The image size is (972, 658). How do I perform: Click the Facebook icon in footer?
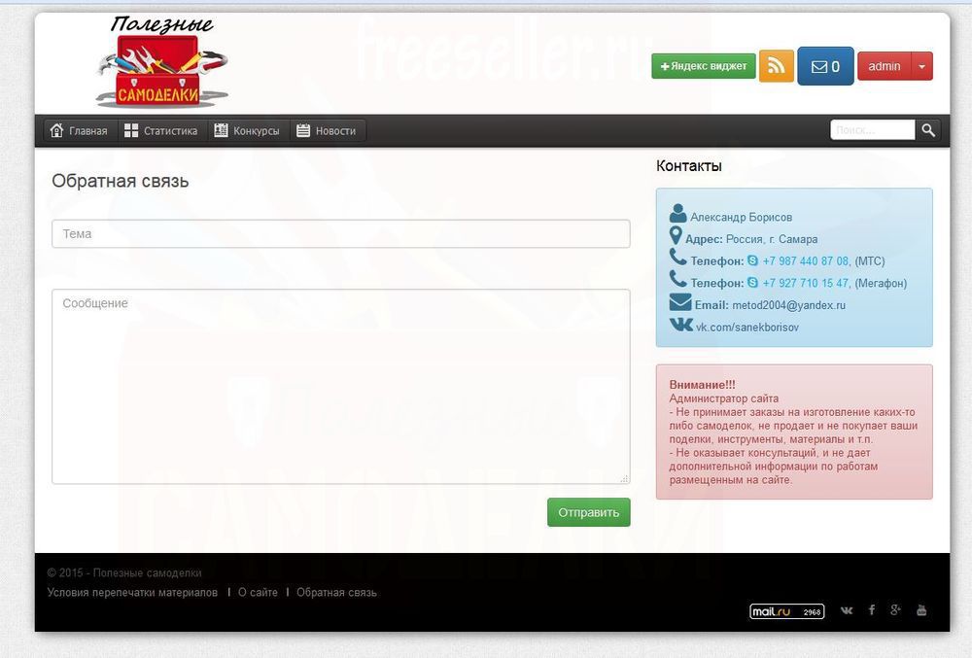tap(872, 610)
